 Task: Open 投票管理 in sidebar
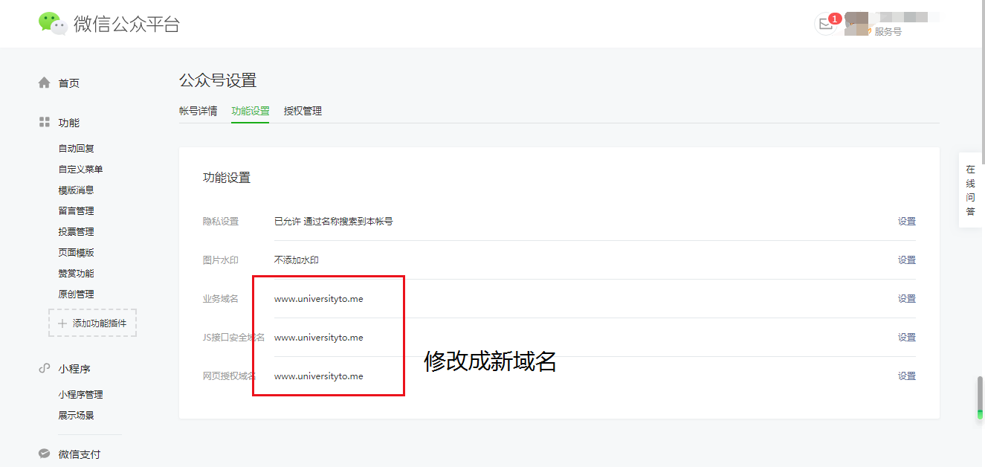[x=77, y=232]
